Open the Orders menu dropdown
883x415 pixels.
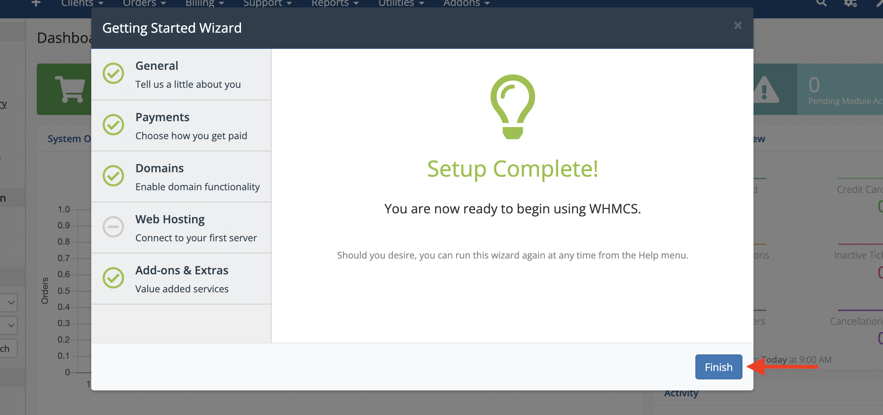(145, 3)
